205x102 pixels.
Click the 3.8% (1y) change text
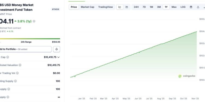[x=24, y=21]
